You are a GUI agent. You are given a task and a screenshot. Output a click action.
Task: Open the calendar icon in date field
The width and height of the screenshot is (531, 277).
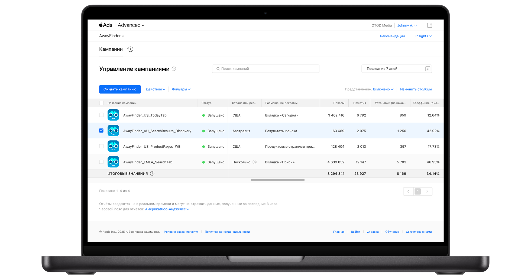428,69
